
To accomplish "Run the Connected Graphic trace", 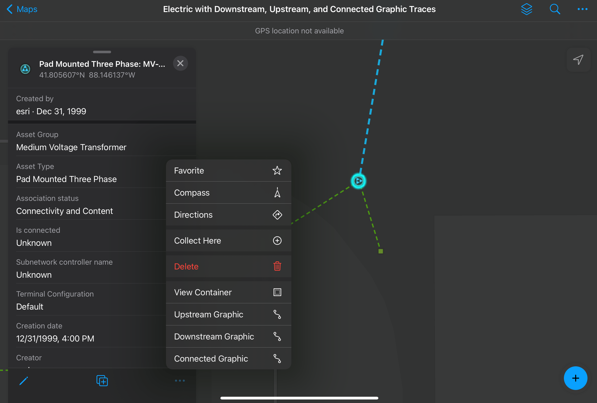I will (x=228, y=359).
